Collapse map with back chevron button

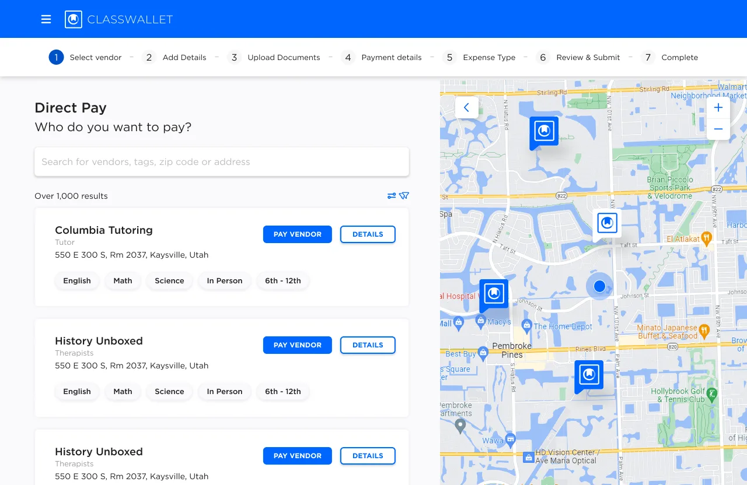click(x=466, y=108)
